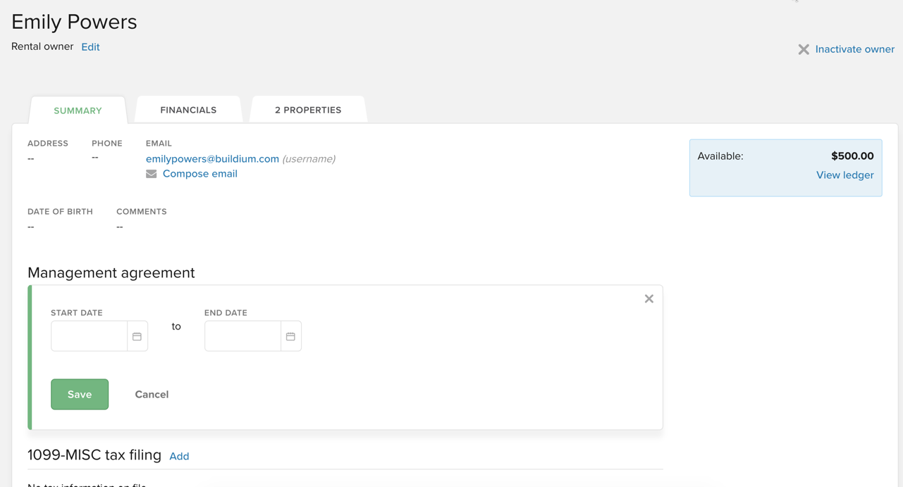This screenshot has height=487, width=903.
Task: Click the $500.00 available balance amount
Action: point(852,156)
